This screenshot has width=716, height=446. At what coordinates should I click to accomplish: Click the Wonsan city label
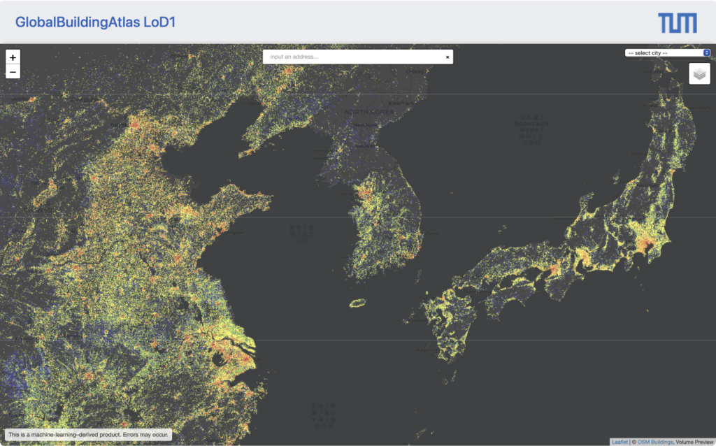366,146
